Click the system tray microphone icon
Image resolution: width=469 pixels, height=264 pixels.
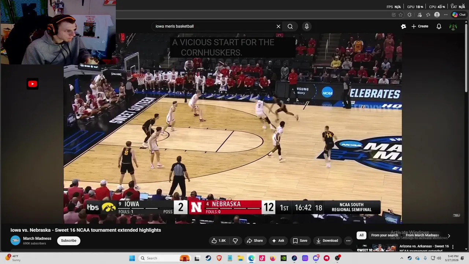tap(425, 258)
